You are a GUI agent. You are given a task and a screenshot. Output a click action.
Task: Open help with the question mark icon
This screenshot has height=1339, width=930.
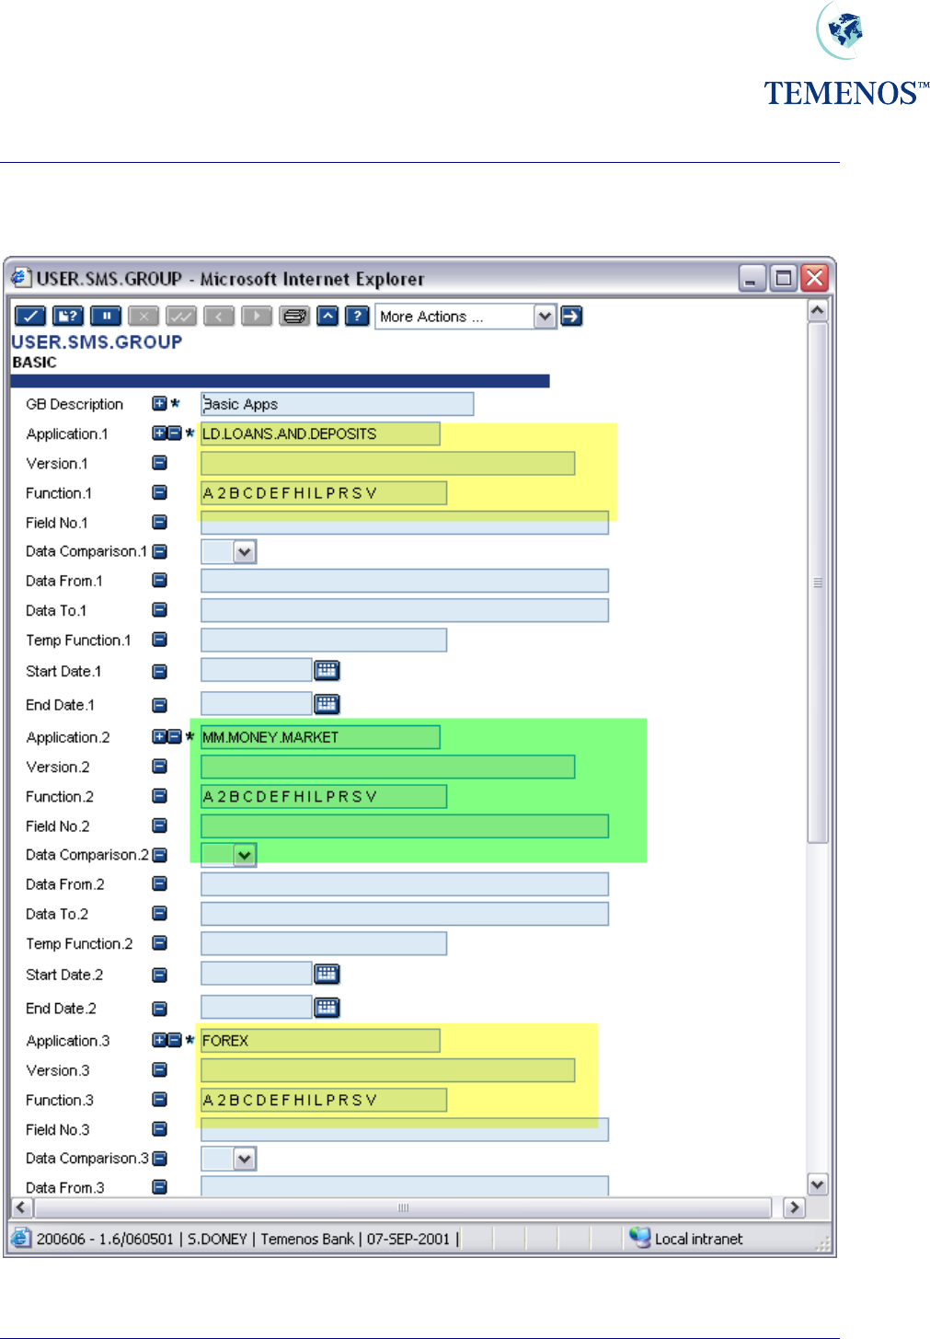coord(357,317)
